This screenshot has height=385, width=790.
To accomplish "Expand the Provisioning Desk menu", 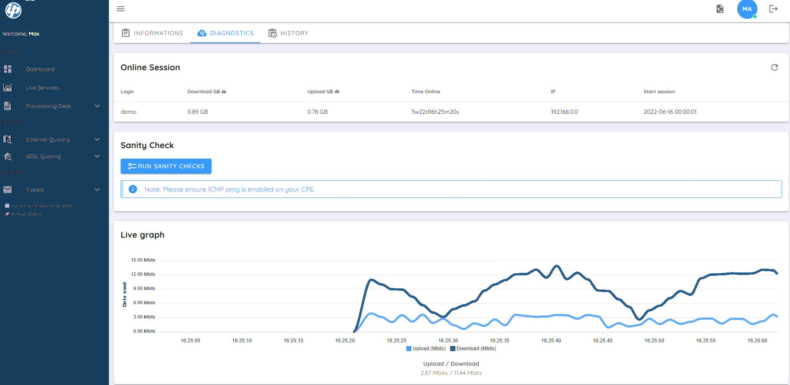I will (97, 106).
